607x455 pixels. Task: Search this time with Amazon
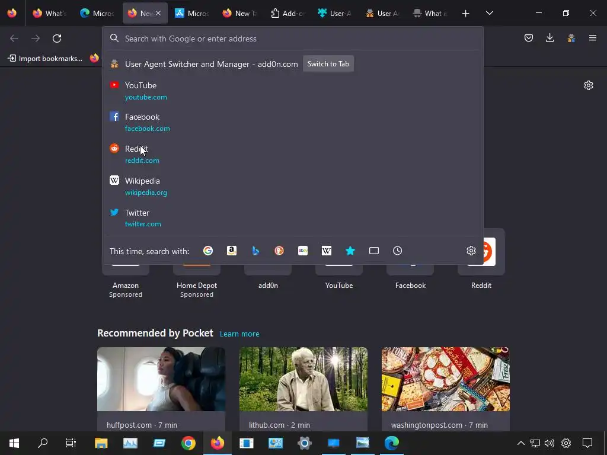[232, 251]
